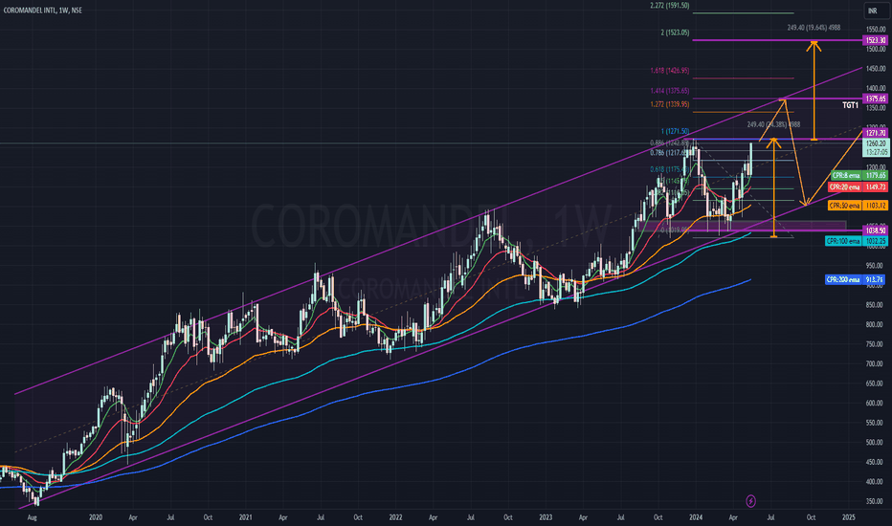Screen dimensions: 892x526
Task: Click the measurement label 249.40 (19.64%) 4988
Action: coord(814,28)
